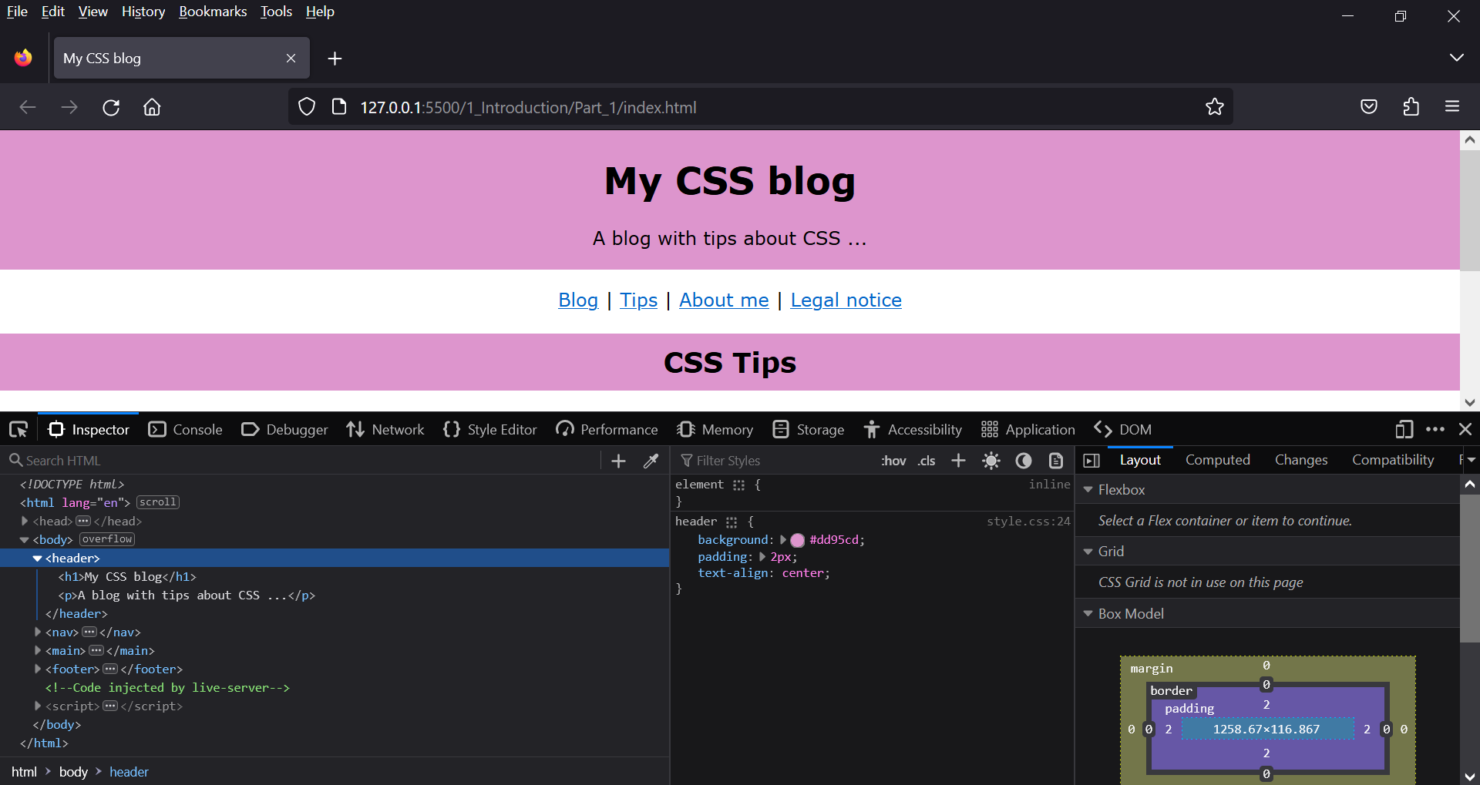
Task: Add a new CSS rule
Action: [x=958, y=461]
